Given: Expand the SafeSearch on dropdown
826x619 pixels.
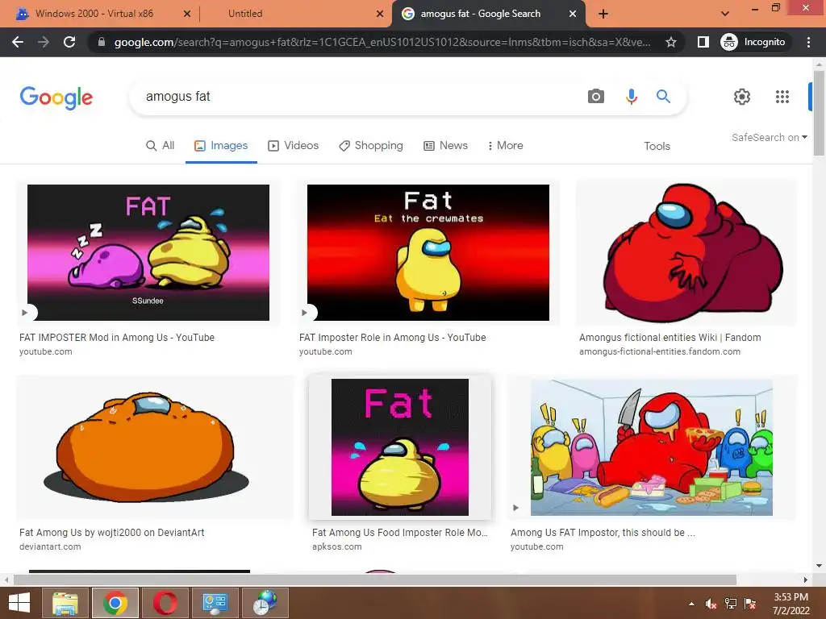Looking at the screenshot, I should pyautogui.click(x=769, y=137).
